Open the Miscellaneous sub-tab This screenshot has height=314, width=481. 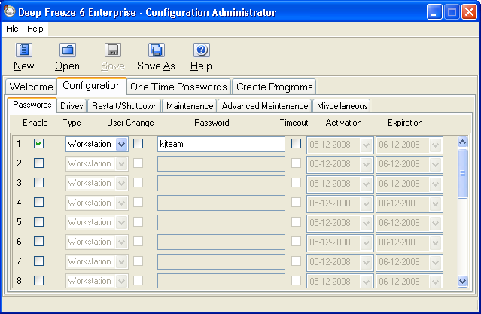coord(342,106)
